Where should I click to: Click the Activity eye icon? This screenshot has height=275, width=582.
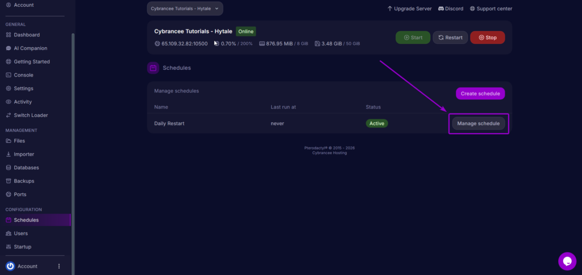[x=9, y=102]
